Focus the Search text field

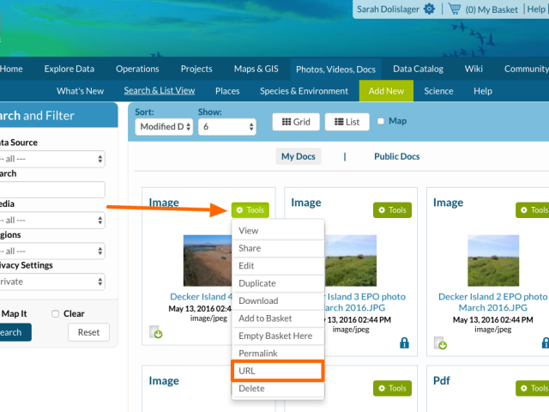[51, 190]
